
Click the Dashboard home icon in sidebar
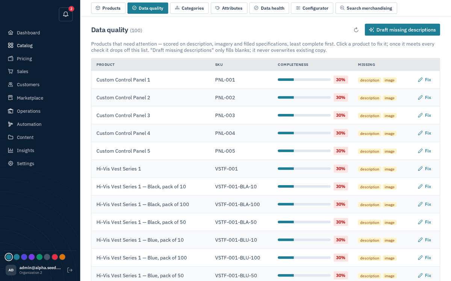tap(11, 33)
